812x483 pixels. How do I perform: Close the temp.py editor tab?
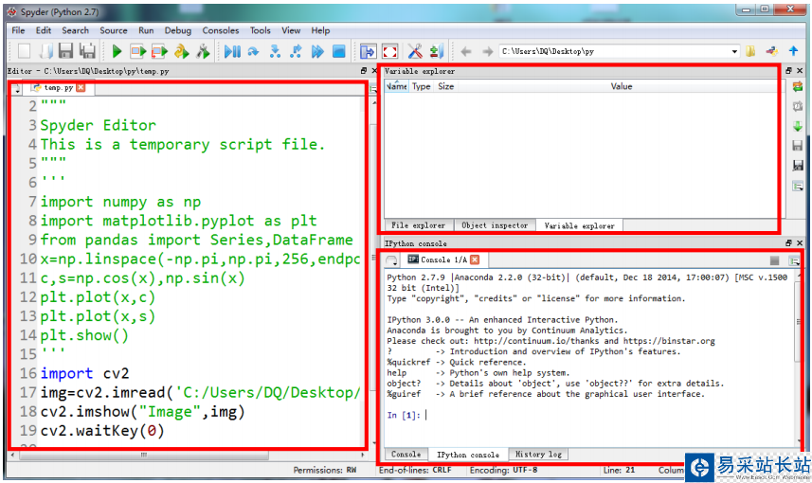[81, 87]
